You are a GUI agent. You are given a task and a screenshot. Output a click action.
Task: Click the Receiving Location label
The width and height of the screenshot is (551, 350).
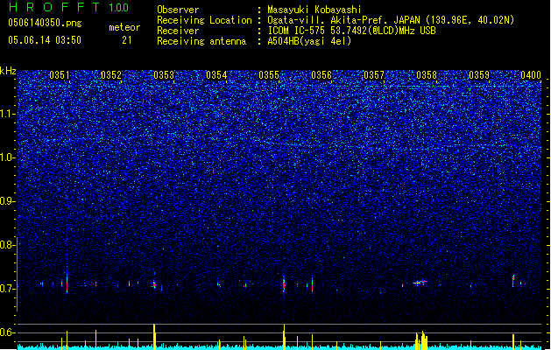[x=204, y=20]
